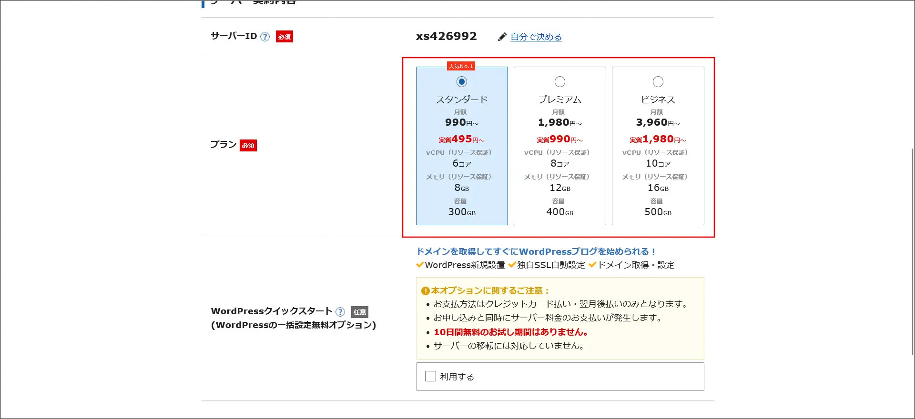Click the checkmark before WordPress新規設置
The height and width of the screenshot is (419, 915).
tap(420, 265)
